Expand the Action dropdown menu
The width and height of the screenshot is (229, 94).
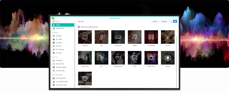pos(155,21)
